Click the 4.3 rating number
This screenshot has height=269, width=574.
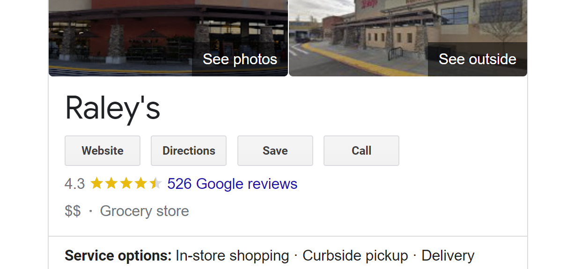75,184
